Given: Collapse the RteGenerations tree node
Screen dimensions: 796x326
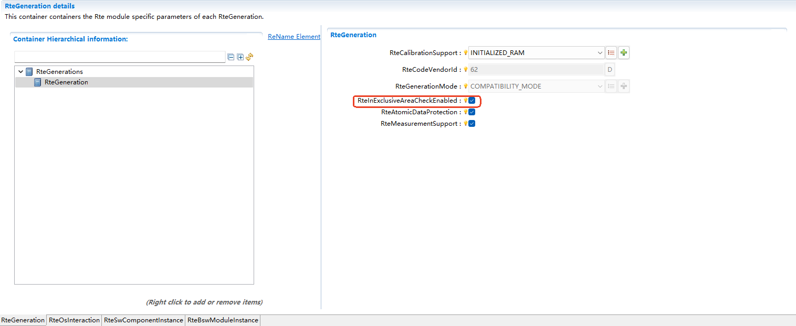Looking at the screenshot, I should (x=20, y=72).
